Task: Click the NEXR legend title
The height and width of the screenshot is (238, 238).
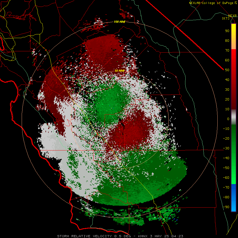Action: coord(232,16)
